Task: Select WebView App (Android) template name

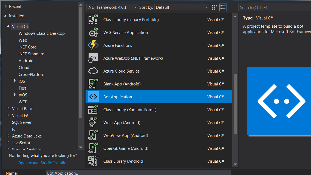Action: click(126, 136)
